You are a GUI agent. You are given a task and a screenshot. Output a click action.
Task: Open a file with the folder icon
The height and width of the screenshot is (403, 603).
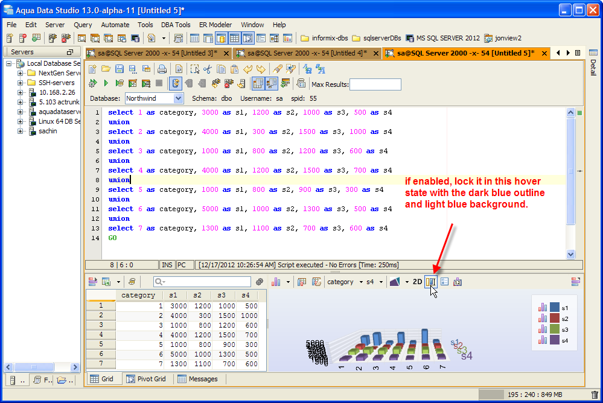tap(106, 69)
